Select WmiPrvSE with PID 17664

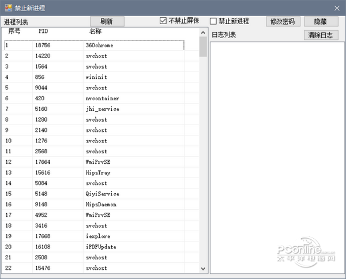click(x=94, y=161)
